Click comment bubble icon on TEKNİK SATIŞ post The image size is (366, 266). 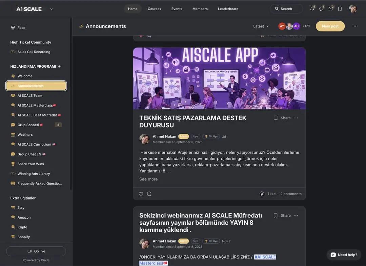[149, 194]
